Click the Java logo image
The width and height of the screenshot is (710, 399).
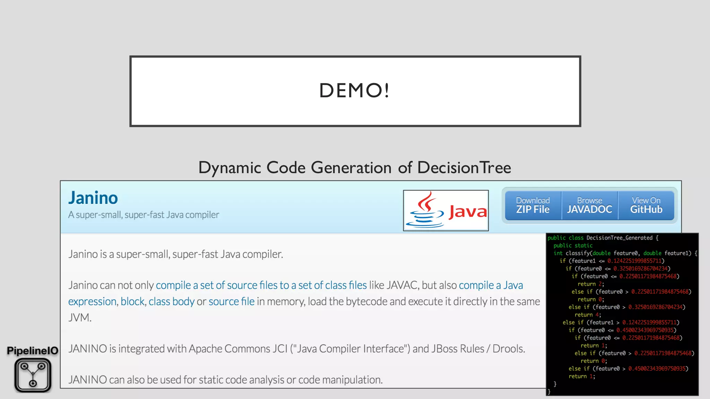(446, 210)
